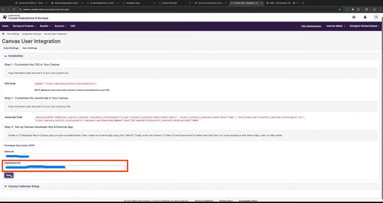Click the site info icon in the address bar

[21, 9]
